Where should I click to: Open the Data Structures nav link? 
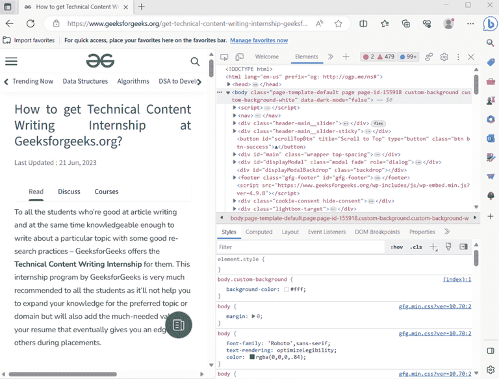[85, 81]
